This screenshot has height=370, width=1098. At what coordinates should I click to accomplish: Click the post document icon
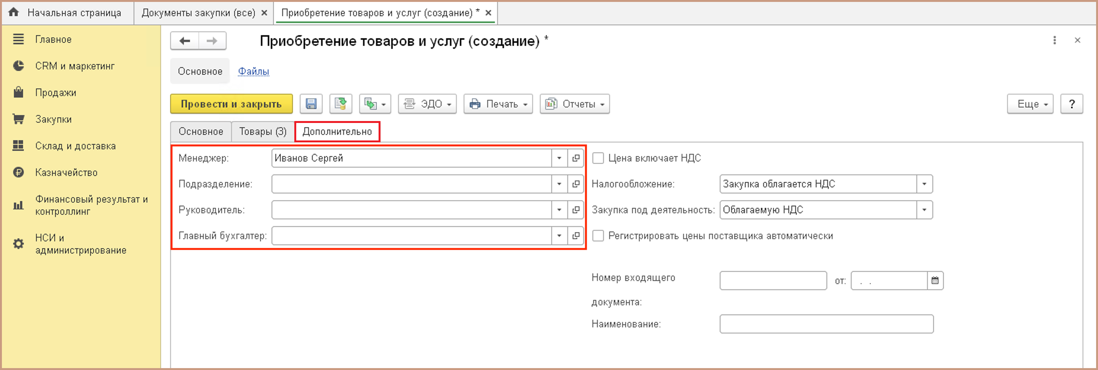click(x=340, y=104)
